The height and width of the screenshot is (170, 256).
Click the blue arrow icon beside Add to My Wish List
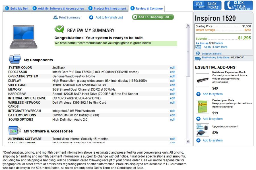point(91,17)
